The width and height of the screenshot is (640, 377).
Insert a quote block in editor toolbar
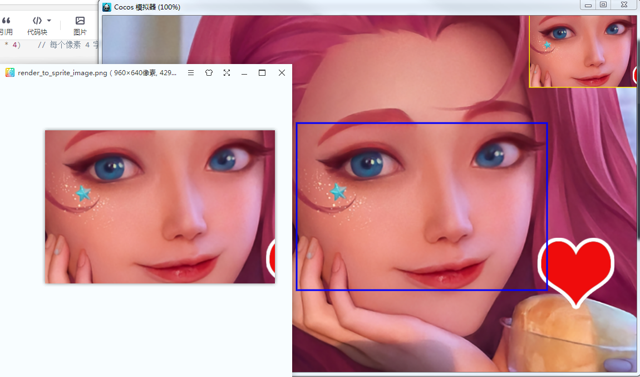point(6,25)
